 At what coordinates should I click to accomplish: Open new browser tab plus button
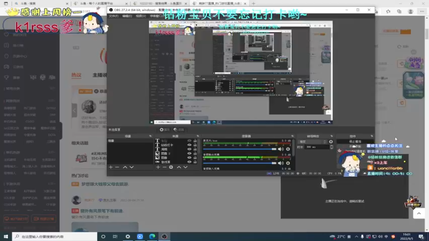(x=253, y=4)
